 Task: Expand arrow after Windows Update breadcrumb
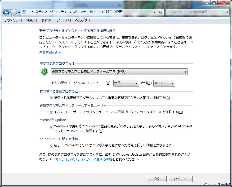coord(103,12)
